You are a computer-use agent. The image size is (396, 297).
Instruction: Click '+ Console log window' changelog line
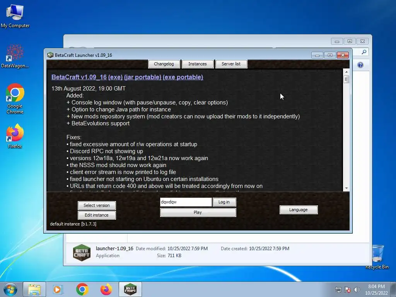(x=147, y=102)
